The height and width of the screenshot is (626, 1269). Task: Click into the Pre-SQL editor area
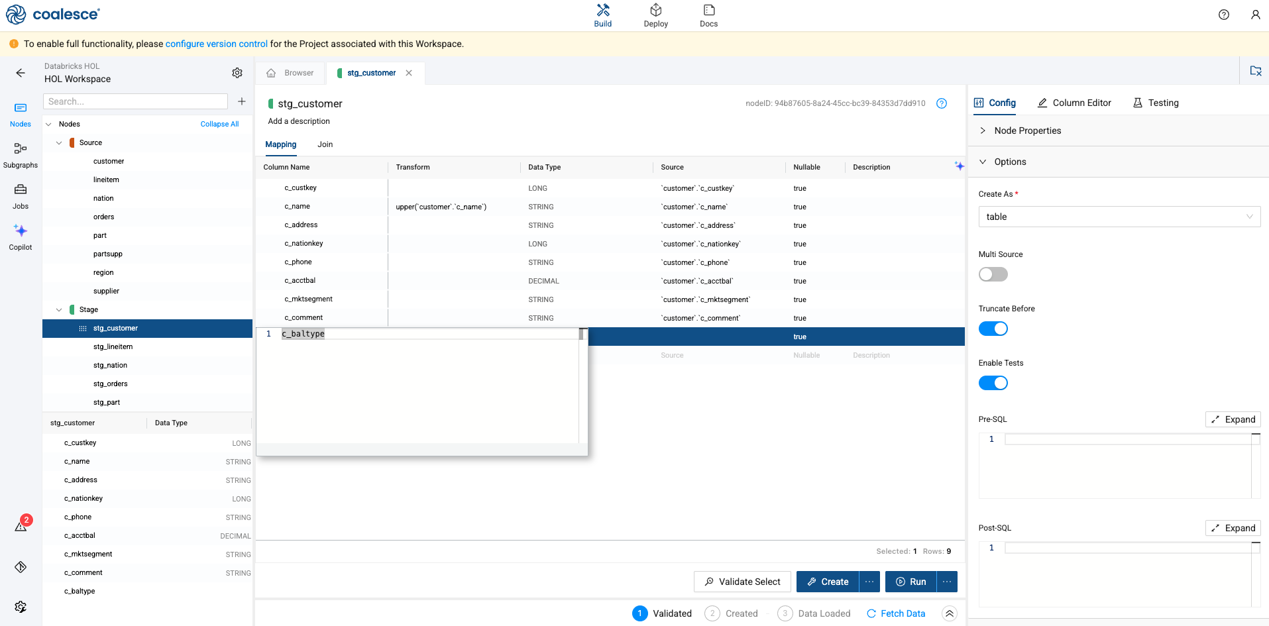click(x=1119, y=466)
